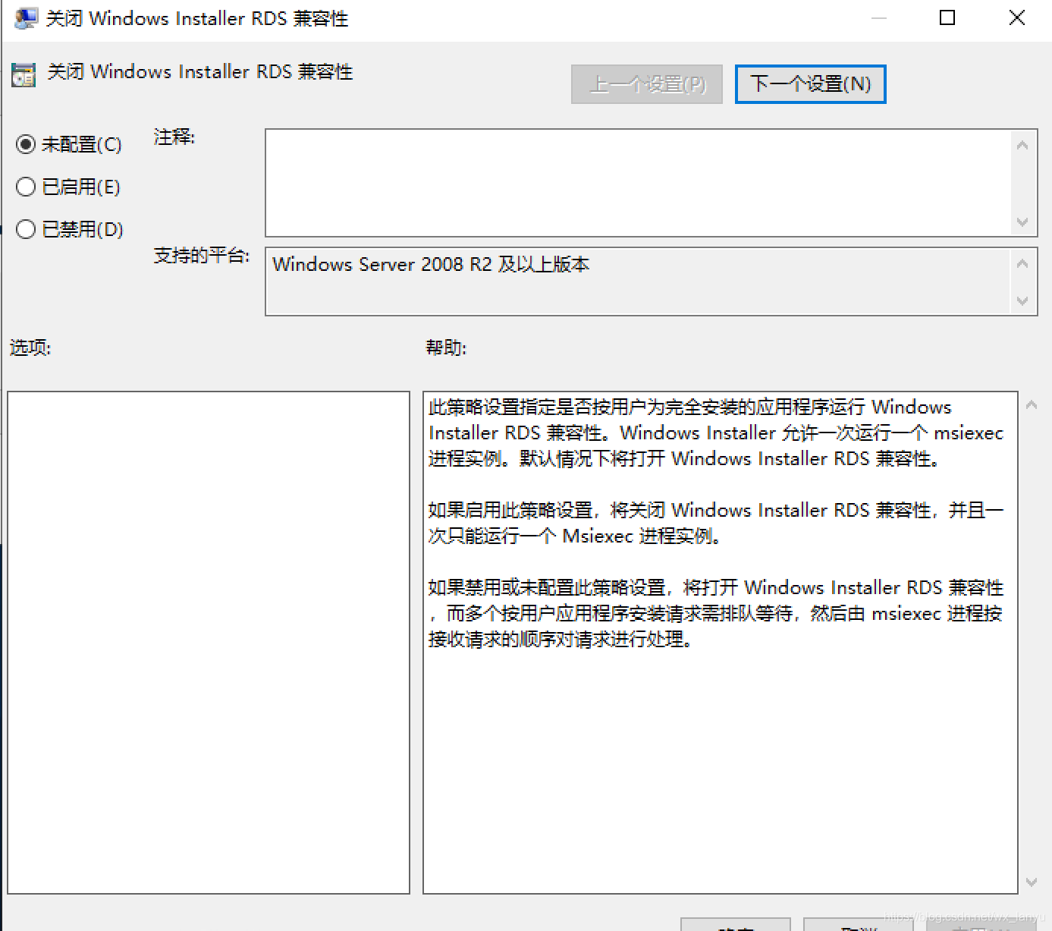
Task: Click the 支持的平台: label
Action: point(202,256)
